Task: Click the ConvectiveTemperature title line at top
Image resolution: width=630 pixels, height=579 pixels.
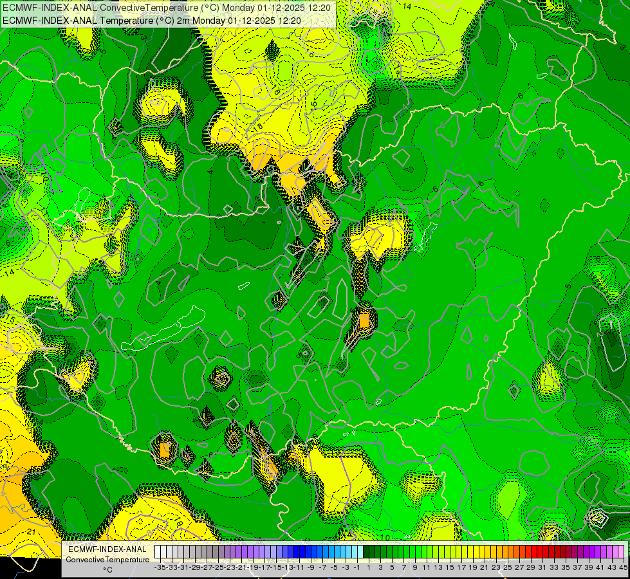Action: [167, 8]
